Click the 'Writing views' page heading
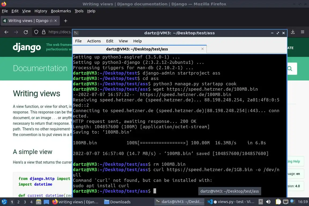Image resolution: width=309 pixels, height=206 pixels. tap(36, 93)
